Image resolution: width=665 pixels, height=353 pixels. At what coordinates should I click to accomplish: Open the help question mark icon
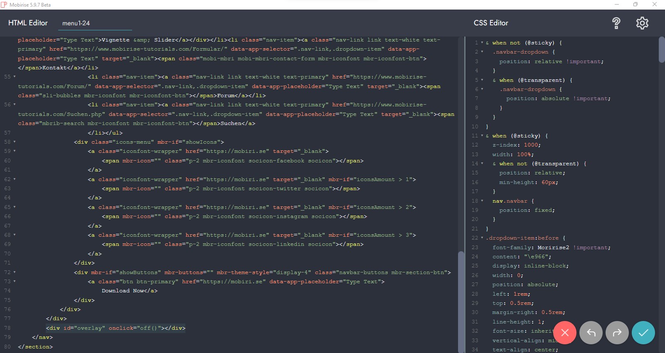(x=616, y=23)
